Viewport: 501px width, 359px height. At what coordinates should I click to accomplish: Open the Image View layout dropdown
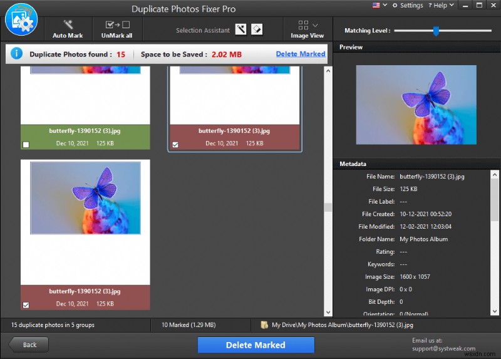pyautogui.click(x=316, y=25)
